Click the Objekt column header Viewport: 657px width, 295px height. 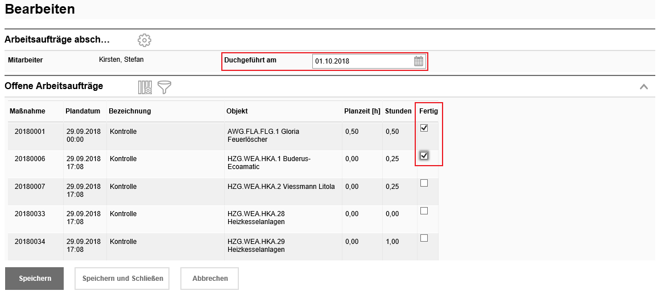(237, 111)
